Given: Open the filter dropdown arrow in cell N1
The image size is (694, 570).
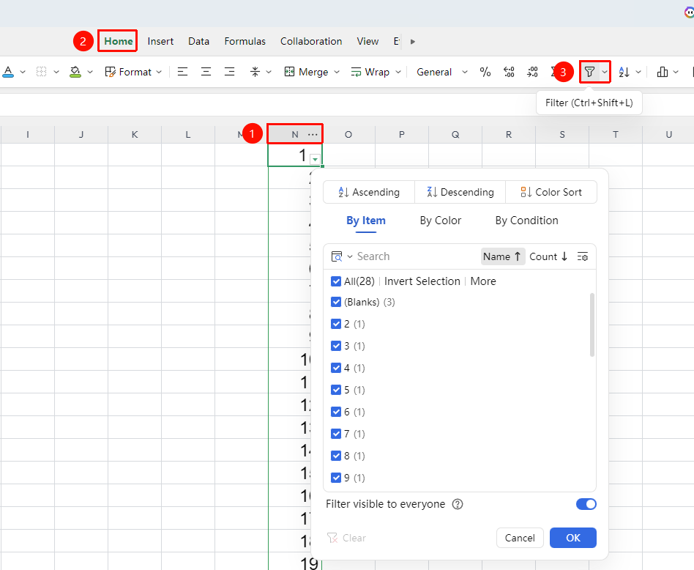Looking at the screenshot, I should point(315,159).
